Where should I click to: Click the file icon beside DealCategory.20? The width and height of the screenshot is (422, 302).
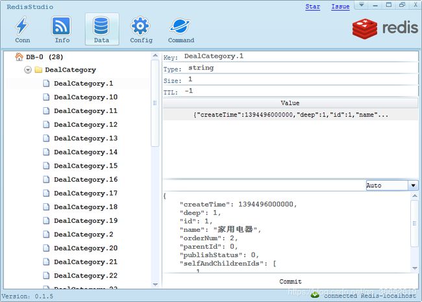coord(46,248)
